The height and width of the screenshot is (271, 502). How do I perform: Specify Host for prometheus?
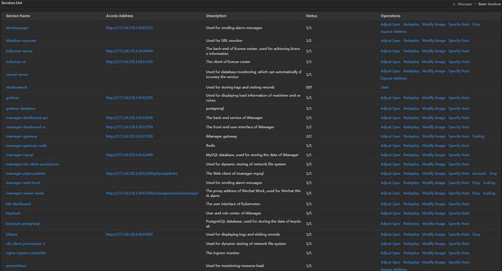point(459,263)
